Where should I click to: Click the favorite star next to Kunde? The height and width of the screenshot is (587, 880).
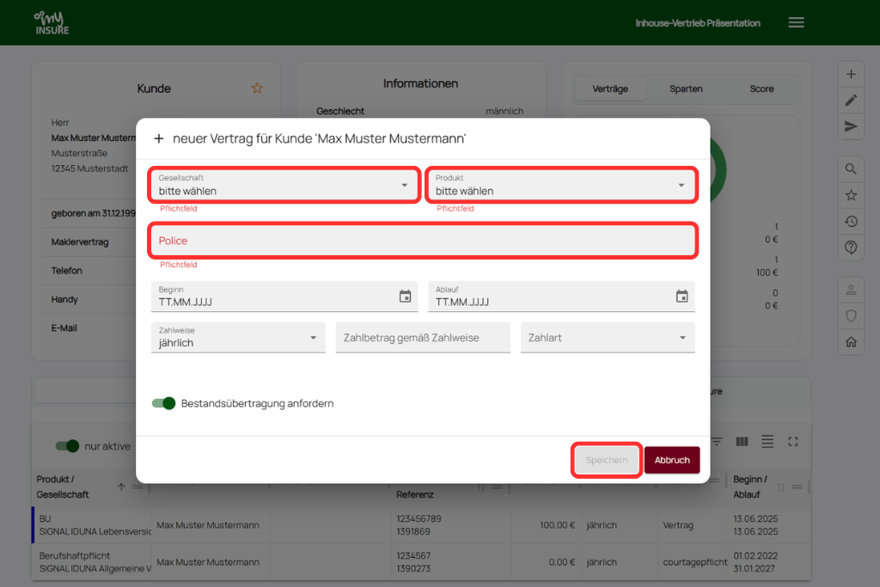click(257, 89)
